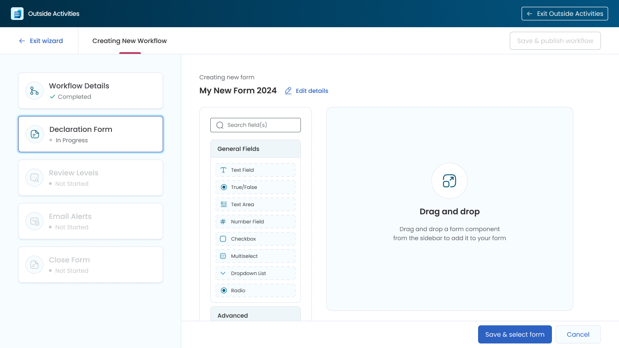Click the Text Field 'T' icon

[x=223, y=170]
